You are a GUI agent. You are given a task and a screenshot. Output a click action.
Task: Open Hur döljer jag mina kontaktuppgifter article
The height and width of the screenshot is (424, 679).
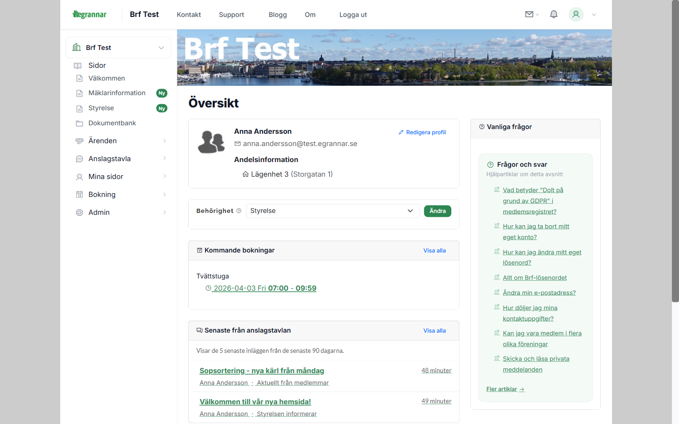click(530, 313)
